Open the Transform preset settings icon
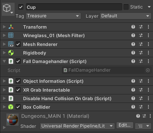 tap(141, 27)
